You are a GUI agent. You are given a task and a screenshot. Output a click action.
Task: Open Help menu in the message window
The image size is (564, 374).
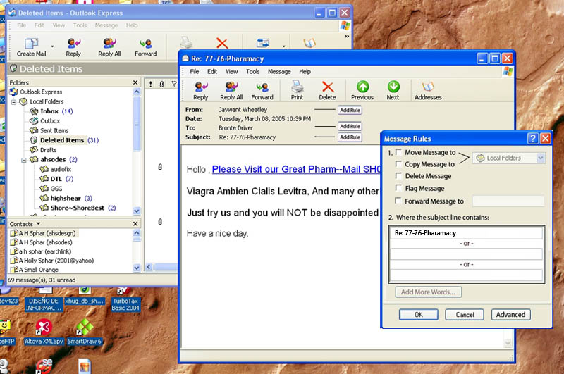(305, 72)
